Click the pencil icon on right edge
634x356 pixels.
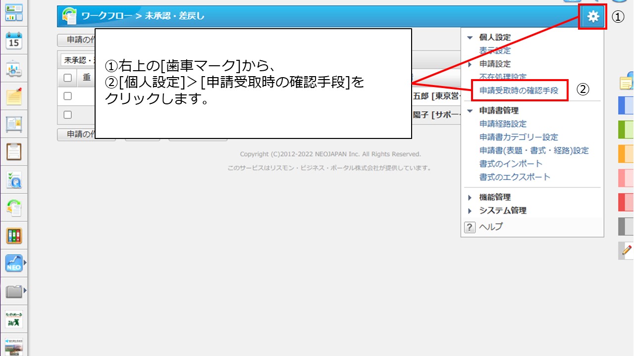627,251
